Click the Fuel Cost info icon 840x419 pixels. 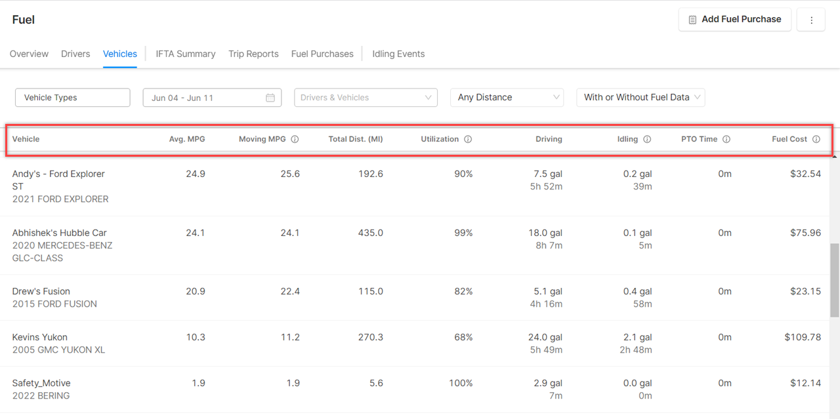[x=816, y=139]
